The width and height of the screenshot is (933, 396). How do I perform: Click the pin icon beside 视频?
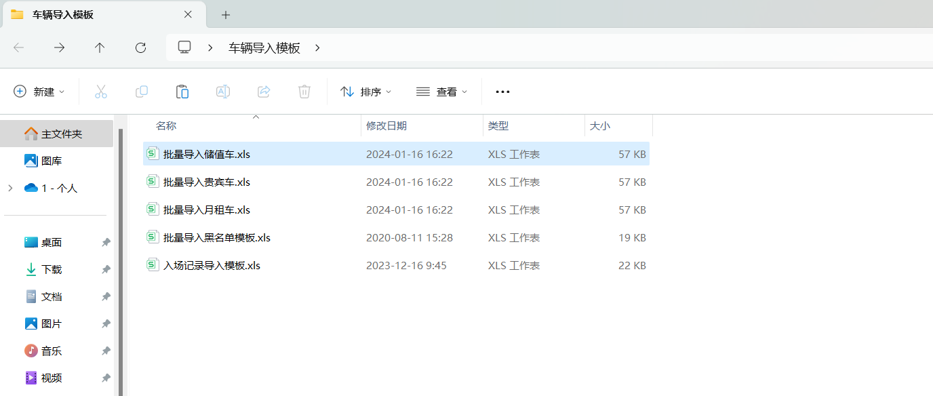pos(106,378)
